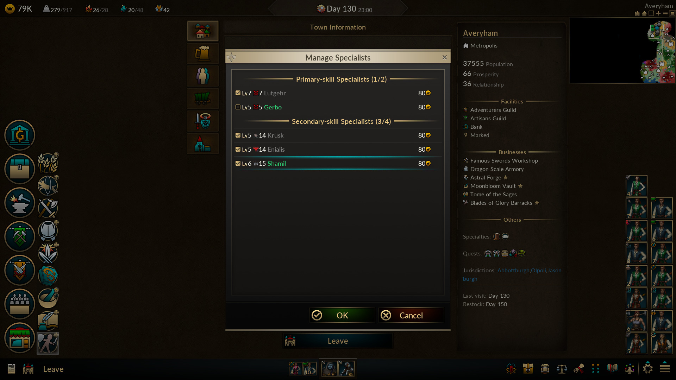The image size is (676, 380).
Task: Check the Gerbo specialist checkbox
Action: click(x=238, y=107)
